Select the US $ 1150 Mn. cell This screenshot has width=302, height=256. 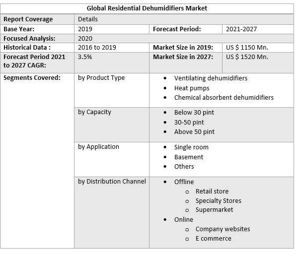click(247, 47)
